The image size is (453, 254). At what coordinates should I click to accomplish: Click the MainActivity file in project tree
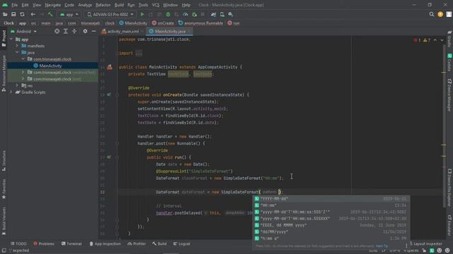tap(50, 66)
